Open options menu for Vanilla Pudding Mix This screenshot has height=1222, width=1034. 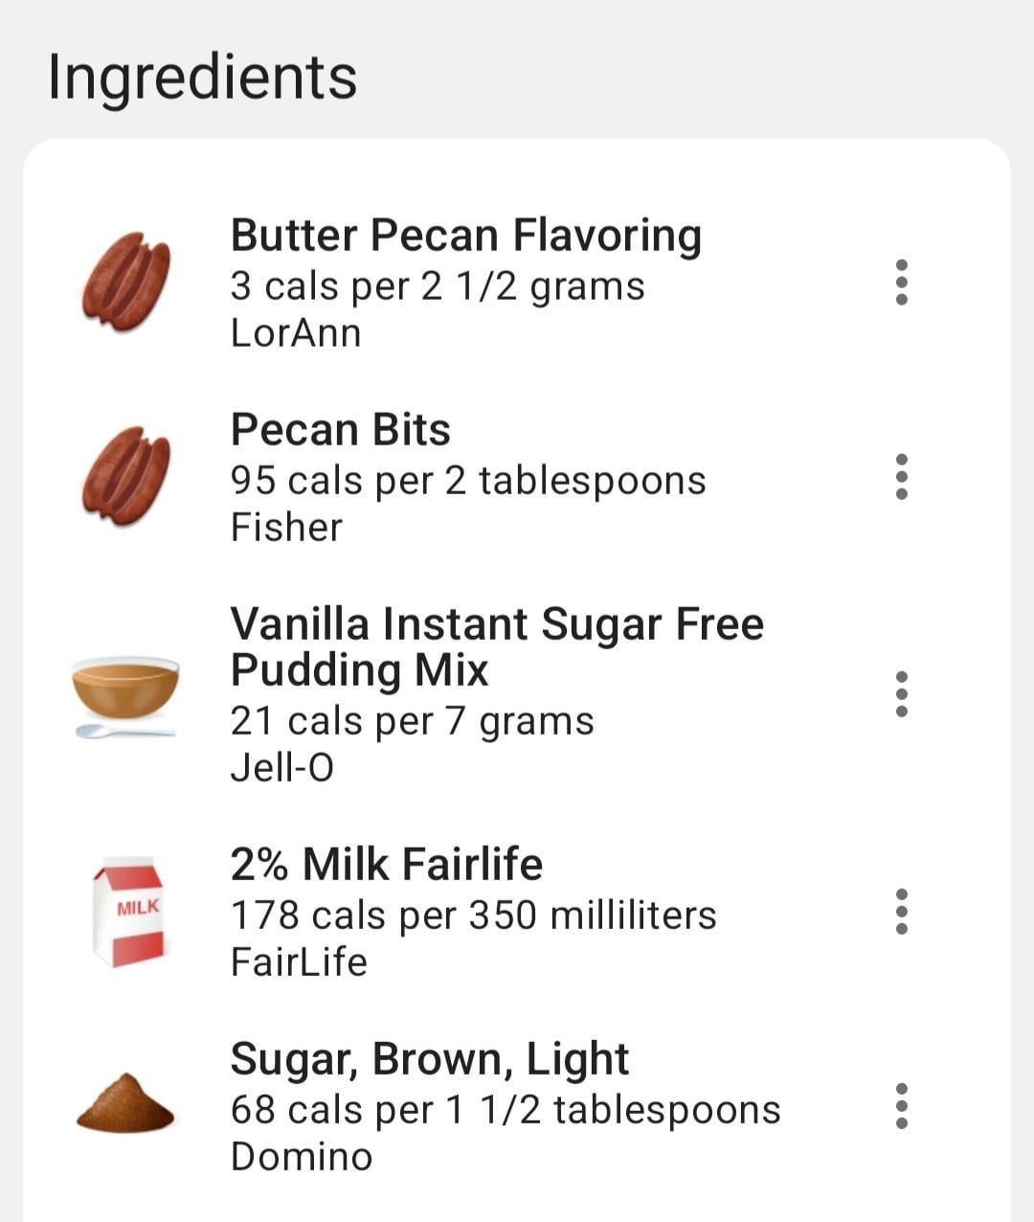(901, 694)
